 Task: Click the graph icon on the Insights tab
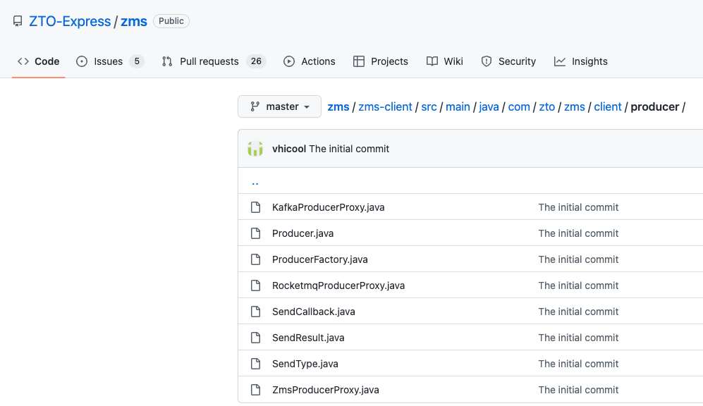[x=560, y=61]
